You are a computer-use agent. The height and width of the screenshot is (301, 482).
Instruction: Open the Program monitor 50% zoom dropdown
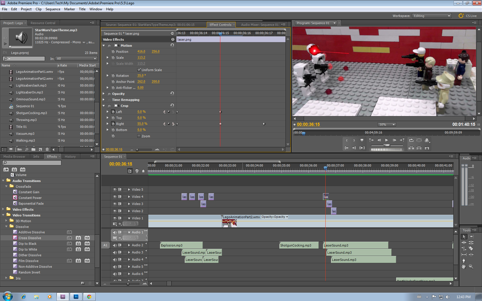tap(387, 124)
